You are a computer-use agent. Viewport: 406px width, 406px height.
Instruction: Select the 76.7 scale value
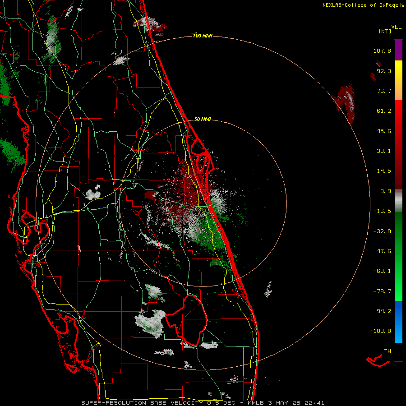click(x=384, y=91)
